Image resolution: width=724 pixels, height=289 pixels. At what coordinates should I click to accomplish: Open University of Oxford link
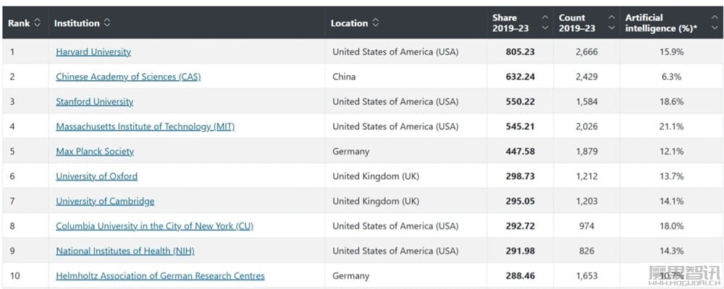click(96, 176)
